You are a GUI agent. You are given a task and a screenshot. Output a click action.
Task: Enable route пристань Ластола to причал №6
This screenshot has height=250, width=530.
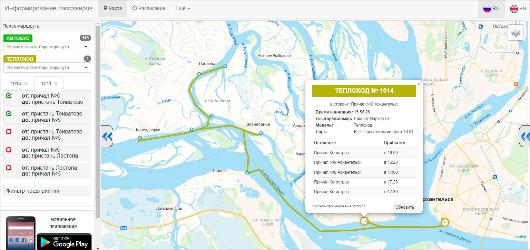(x=9, y=168)
